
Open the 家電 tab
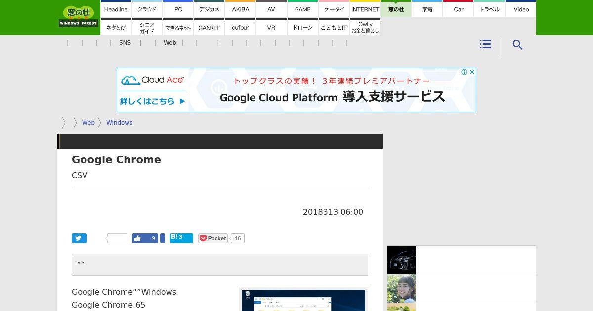click(427, 9)
